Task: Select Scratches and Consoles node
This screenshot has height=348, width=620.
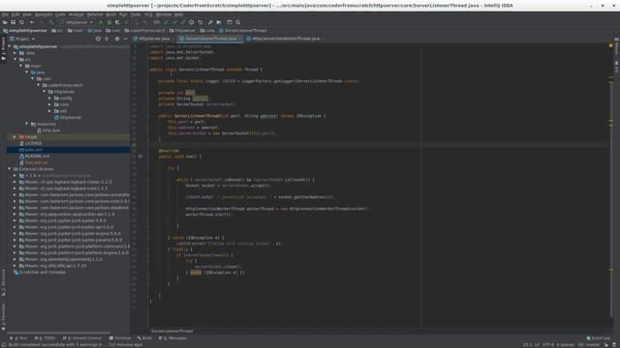Action: (40, 273)
